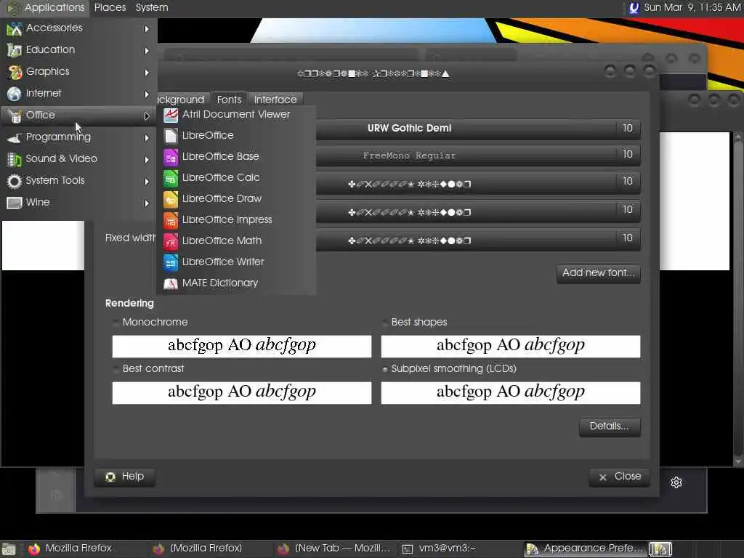Screen dimensions: 744x558
Task: Click the MATE Dictionary icon
Action: click(170, 284)
